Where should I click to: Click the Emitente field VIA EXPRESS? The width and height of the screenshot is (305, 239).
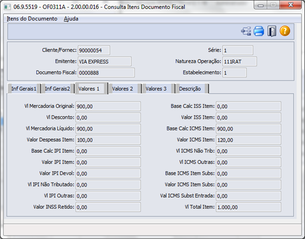(105, 61)
